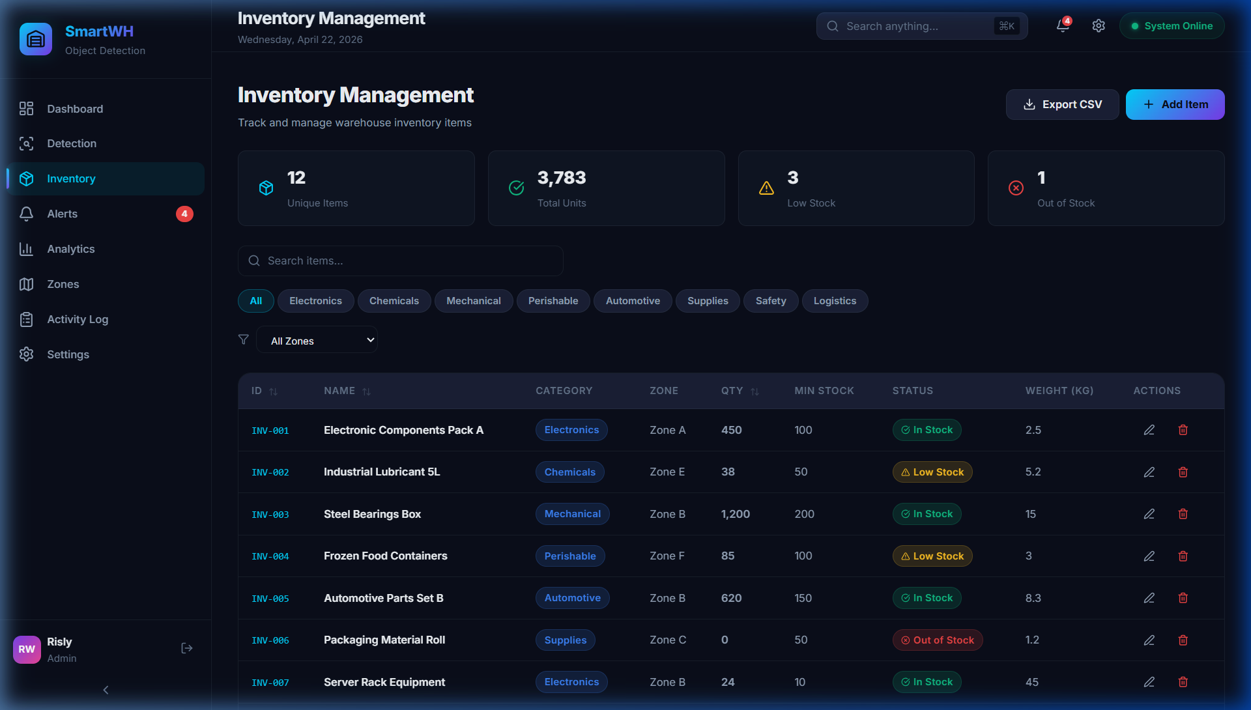Toggle the Logistics category filter

click(834, 301)
